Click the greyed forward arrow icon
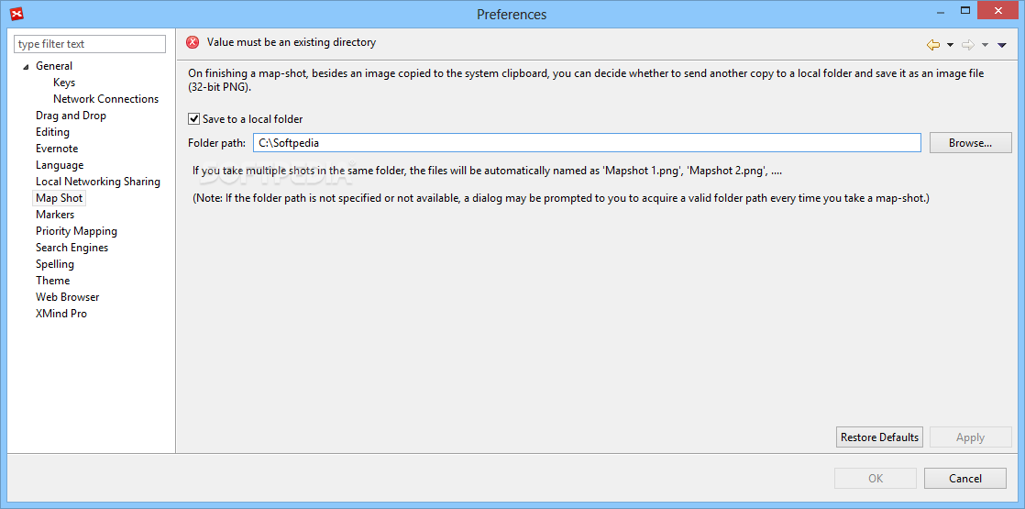 pyautogui.click(x=967, y=45)
